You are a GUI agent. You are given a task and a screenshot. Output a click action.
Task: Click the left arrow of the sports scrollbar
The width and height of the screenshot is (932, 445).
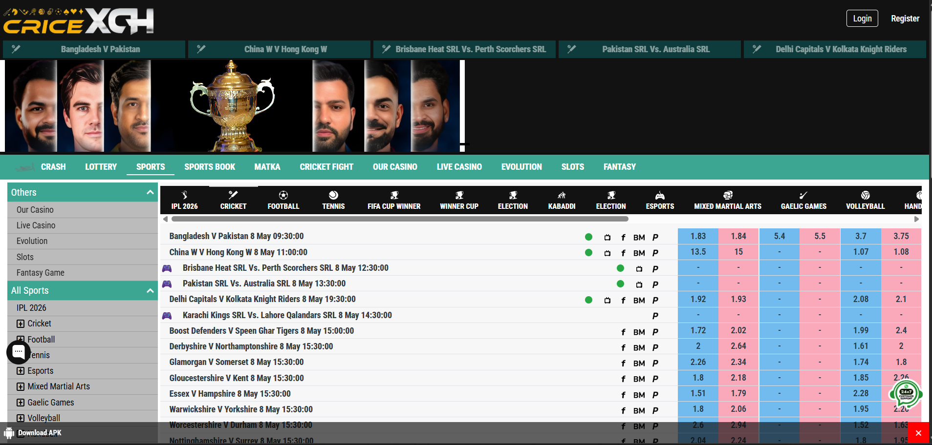pyautogui.click(x=165, y=219)
